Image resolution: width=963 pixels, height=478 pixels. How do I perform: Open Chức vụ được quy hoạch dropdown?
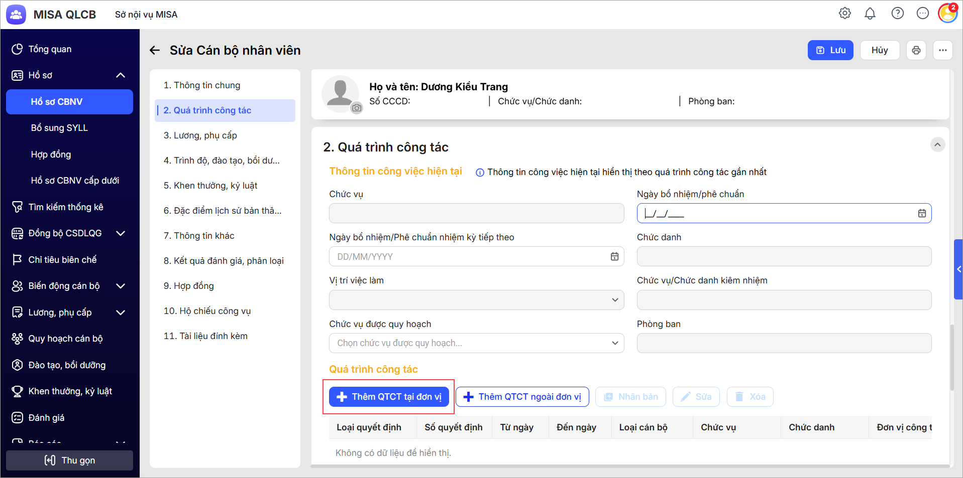pos(614,343)
